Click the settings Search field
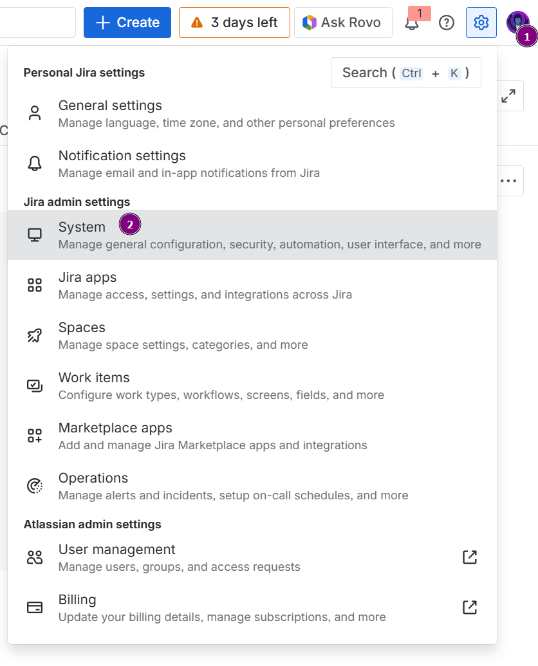 [x=405, y=73]
